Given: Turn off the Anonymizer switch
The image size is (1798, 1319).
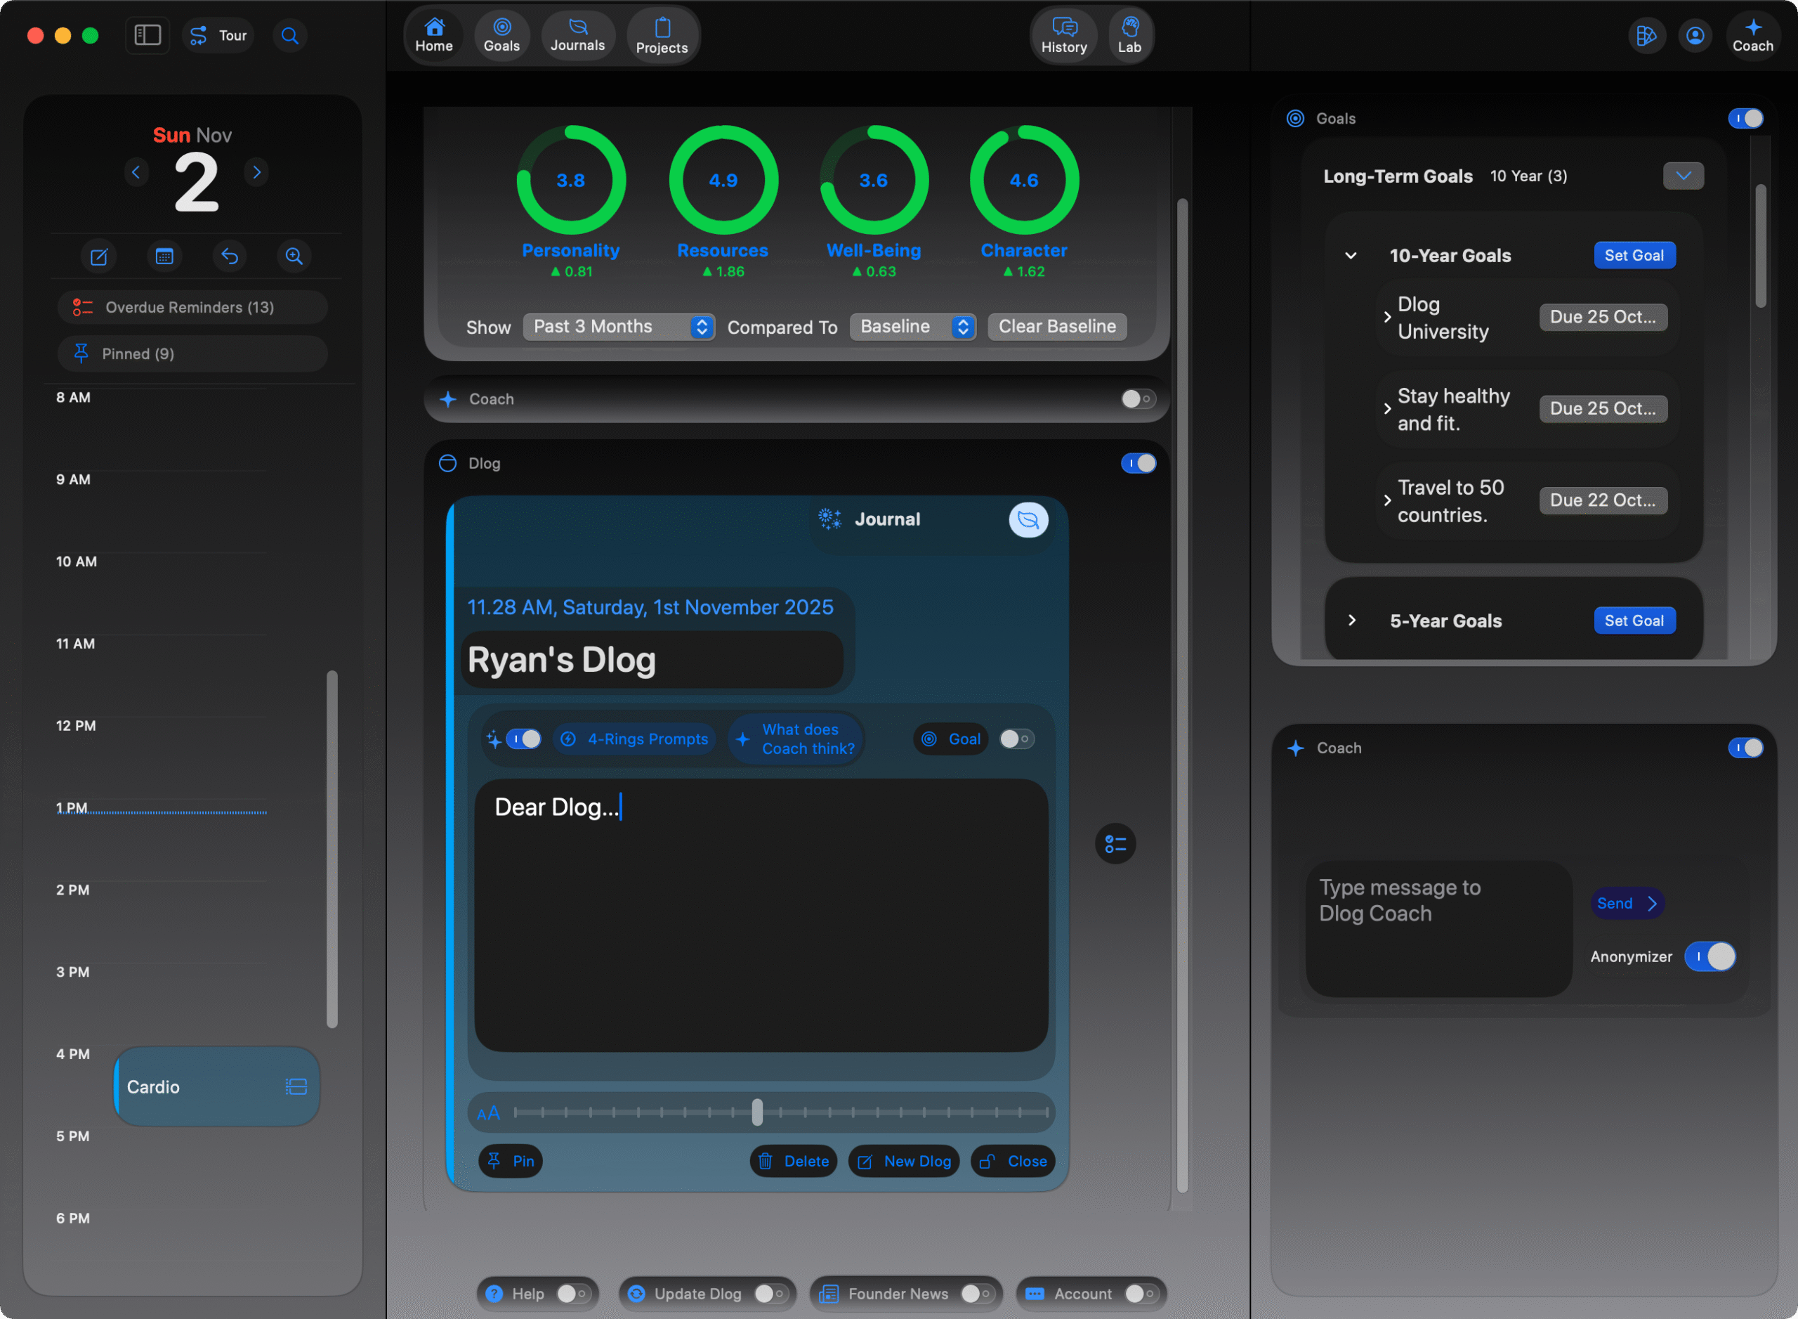Looking at the screenshot, I should tap(1710, 956).
